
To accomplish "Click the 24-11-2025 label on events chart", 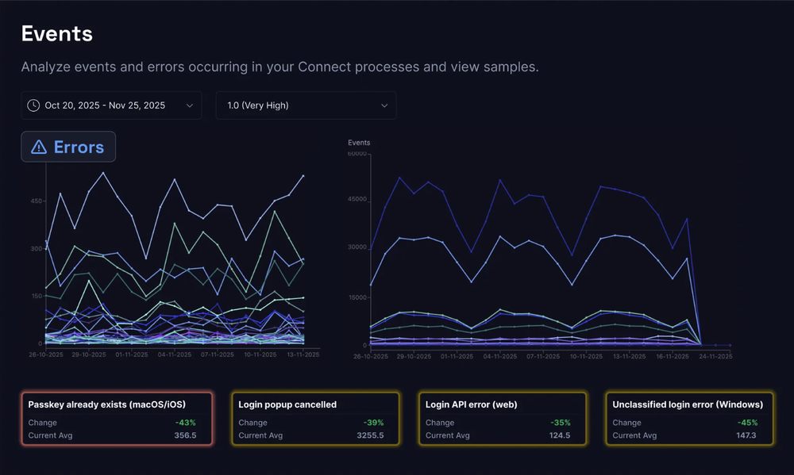I will tap(715, 356).
